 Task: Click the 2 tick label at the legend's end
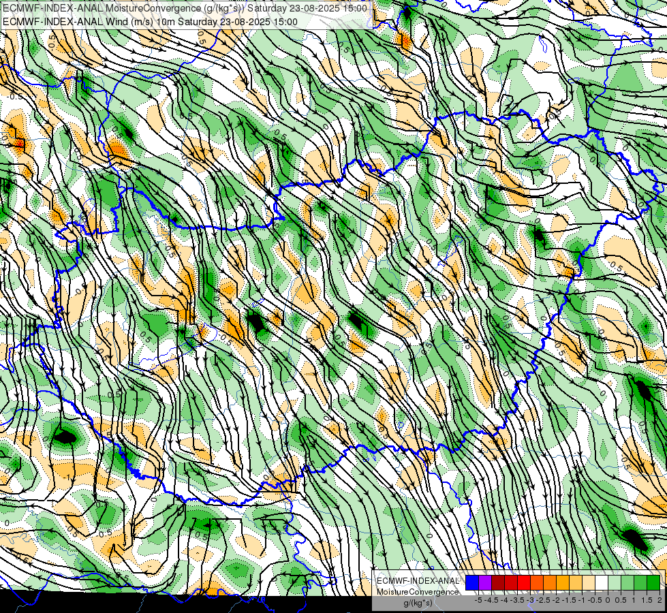coord(660,600)
